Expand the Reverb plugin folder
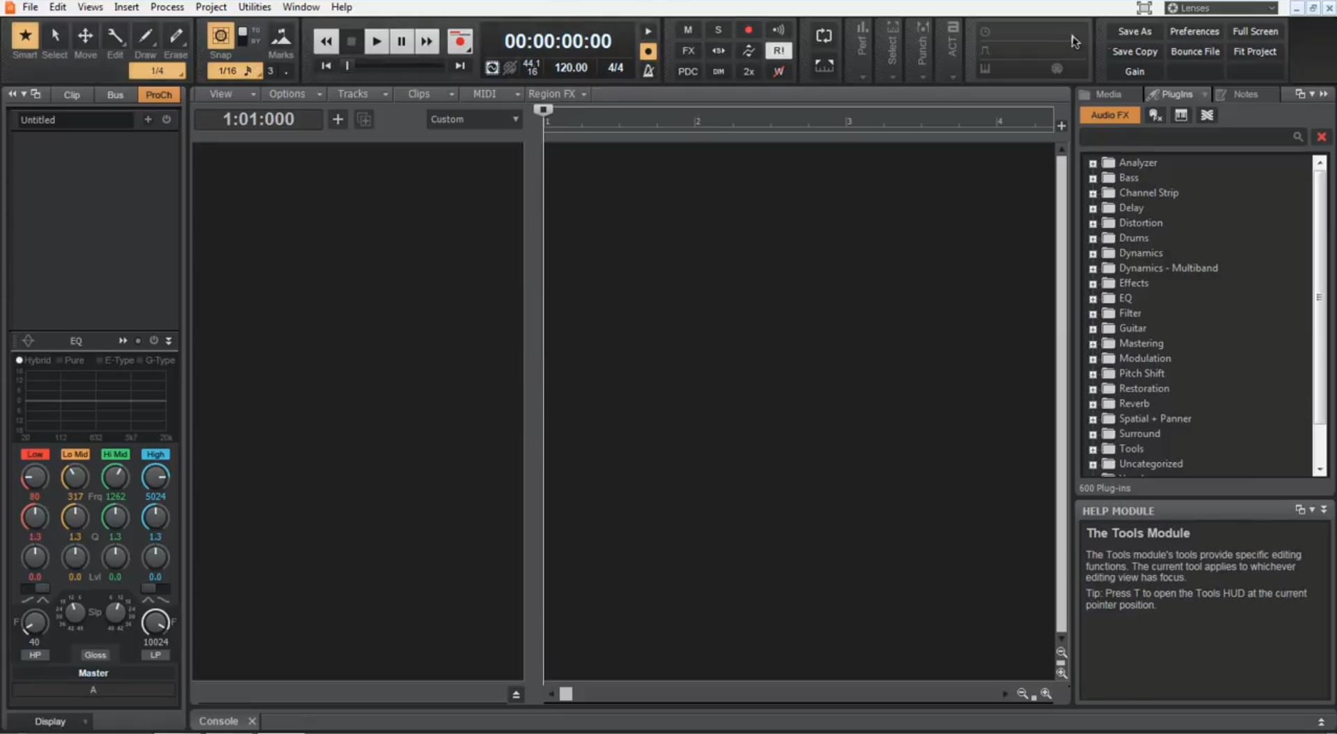The height and width of the screenshot is (734, 1337). coord(1092,404)
